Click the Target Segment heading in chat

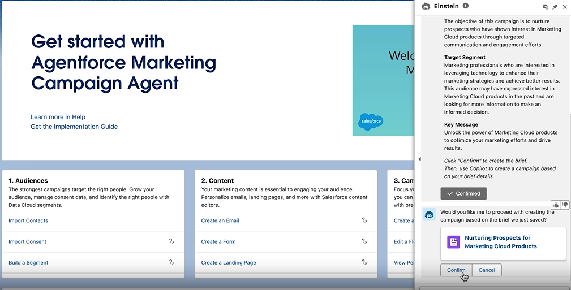point(464,57)
